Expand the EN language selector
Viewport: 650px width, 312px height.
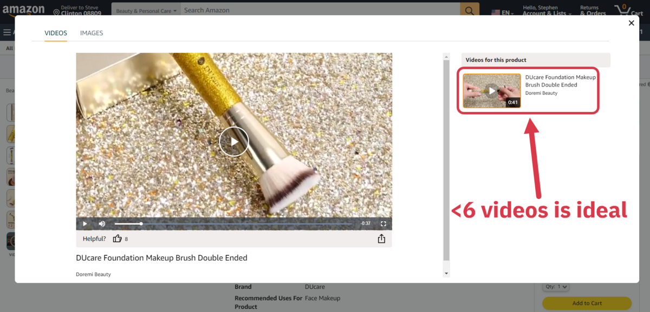pyautogui.click(x=503, y=12)
